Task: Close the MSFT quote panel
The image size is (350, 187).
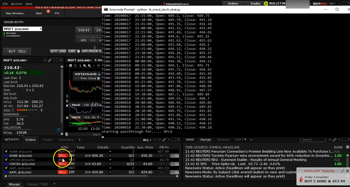Action: coord(61,60)
